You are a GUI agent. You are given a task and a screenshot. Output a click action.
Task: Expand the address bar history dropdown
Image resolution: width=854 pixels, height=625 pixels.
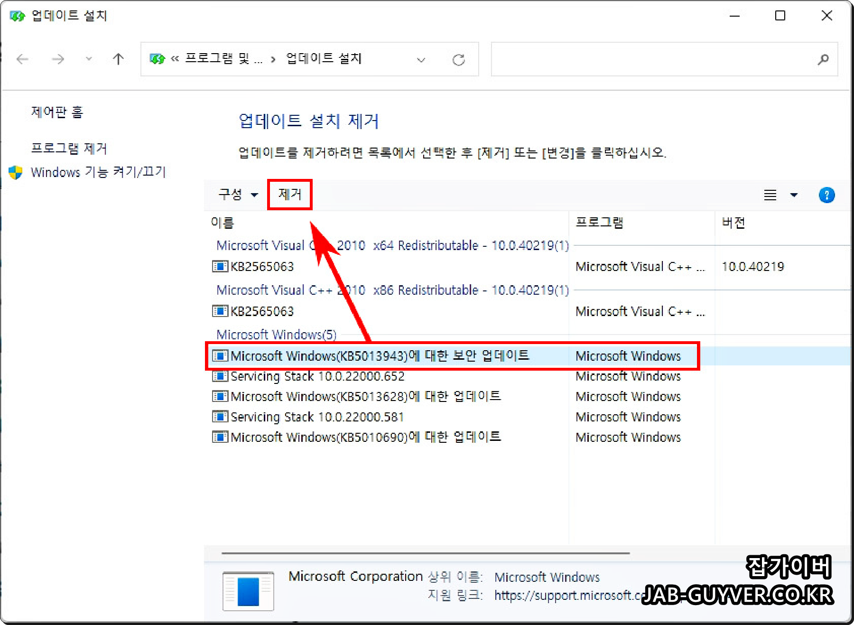(x=421, y=60)
